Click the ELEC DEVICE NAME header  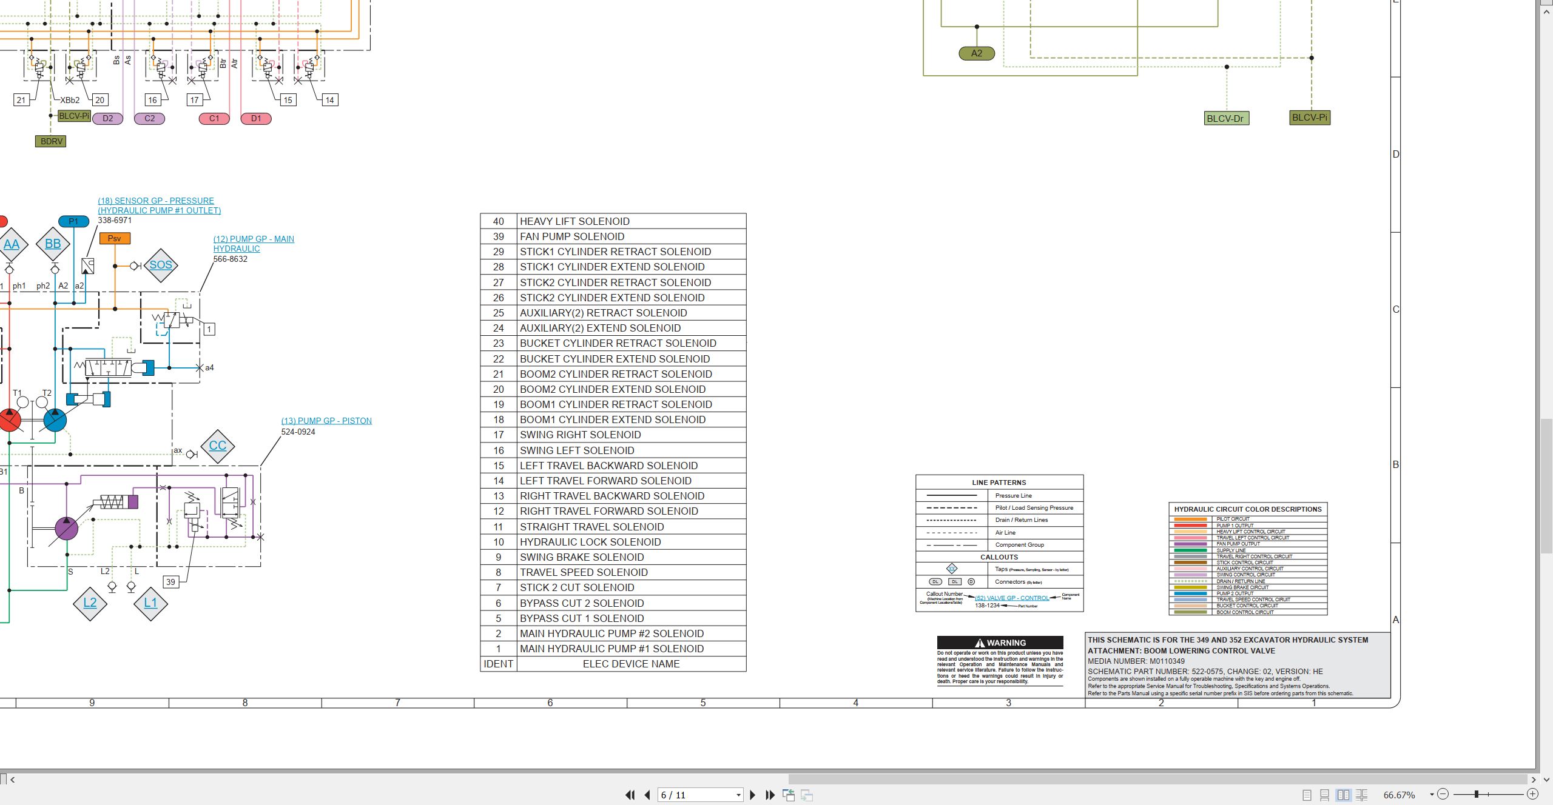click(x=631, y=664)
